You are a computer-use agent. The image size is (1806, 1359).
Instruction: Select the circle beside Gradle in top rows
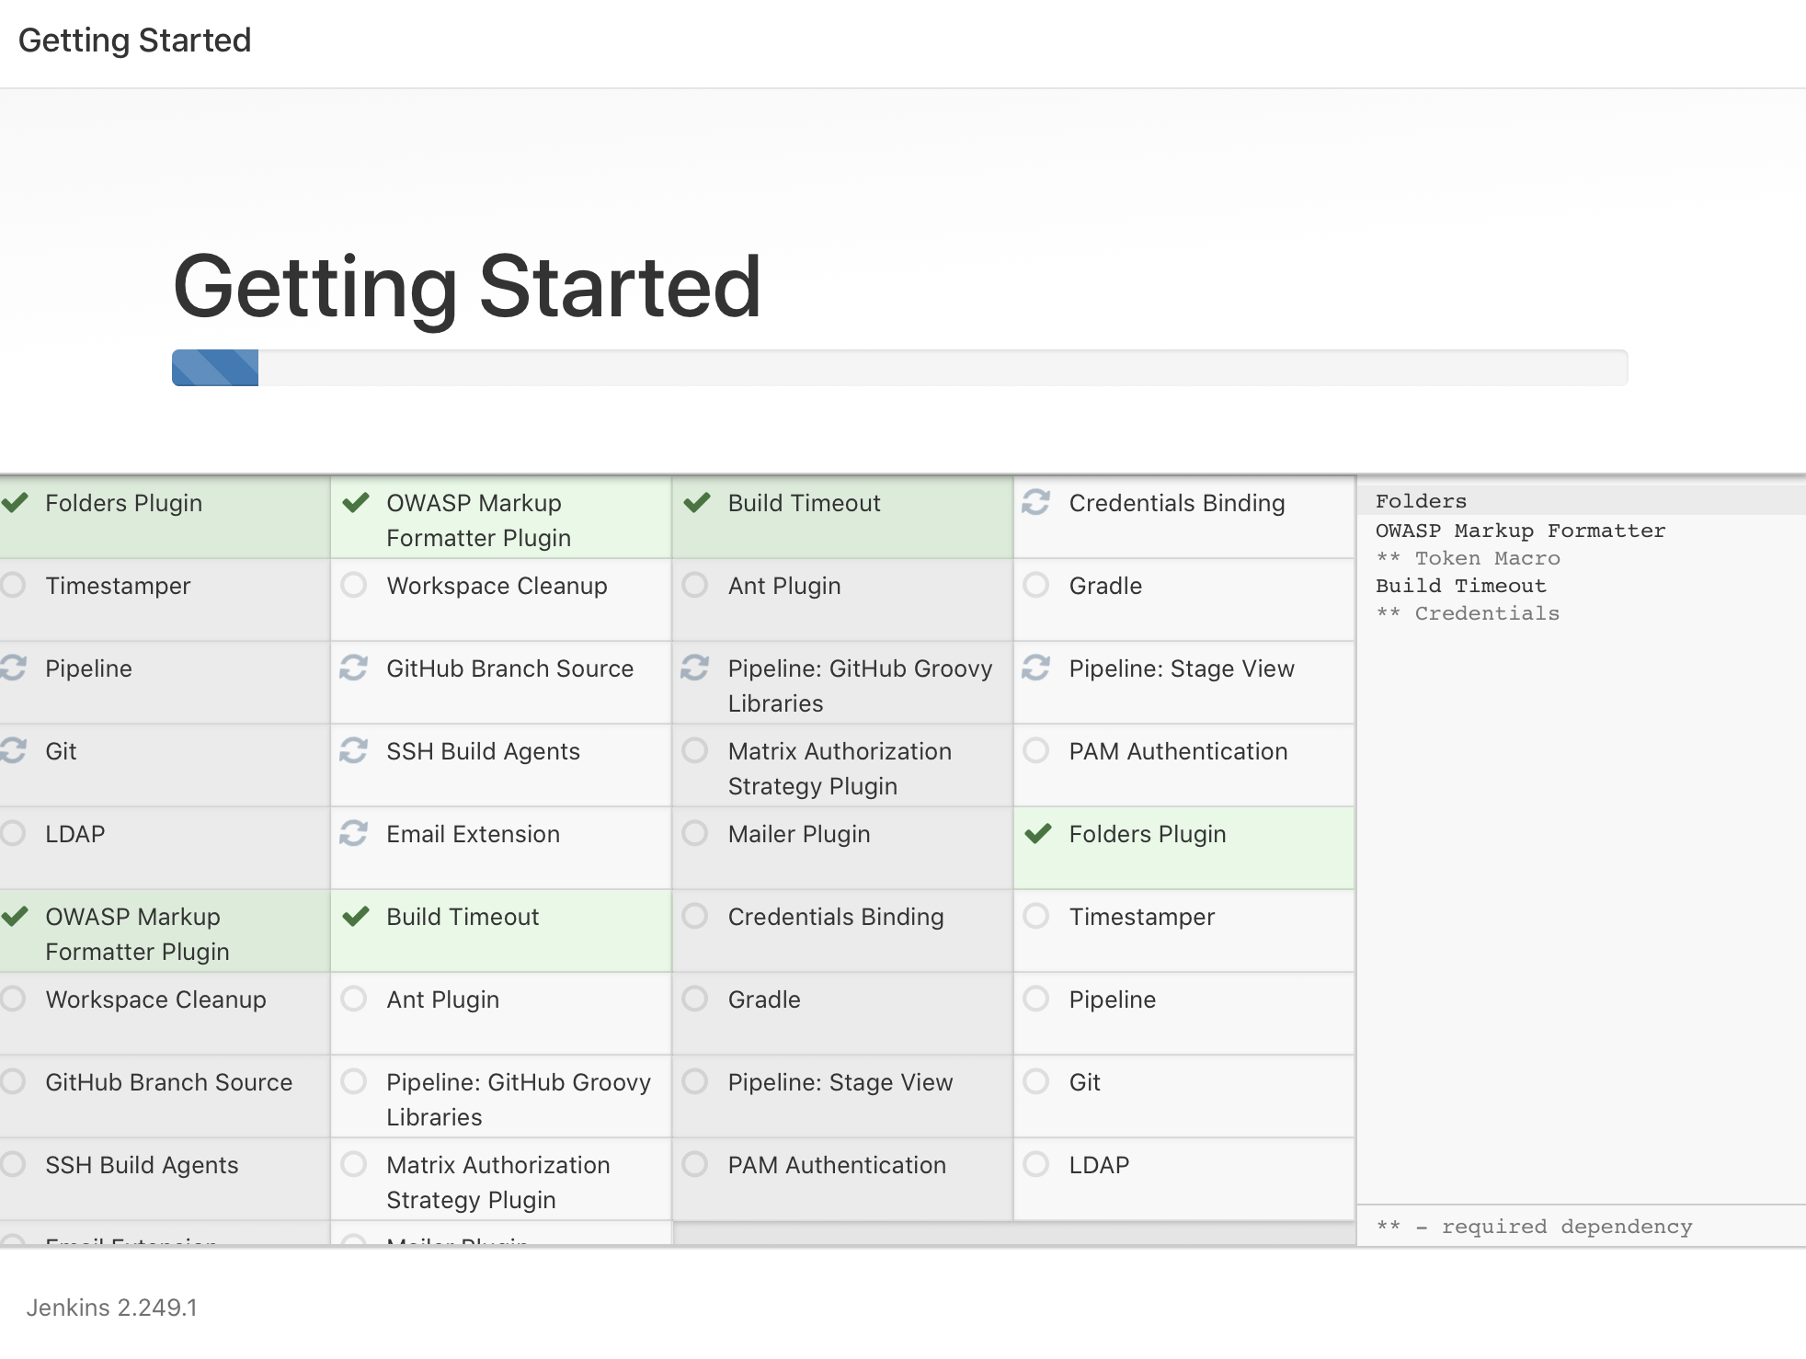pyautogui.click(x=1035, y=585)
